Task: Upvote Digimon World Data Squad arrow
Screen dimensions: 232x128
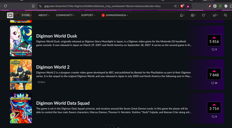Action: click(214, 105)
